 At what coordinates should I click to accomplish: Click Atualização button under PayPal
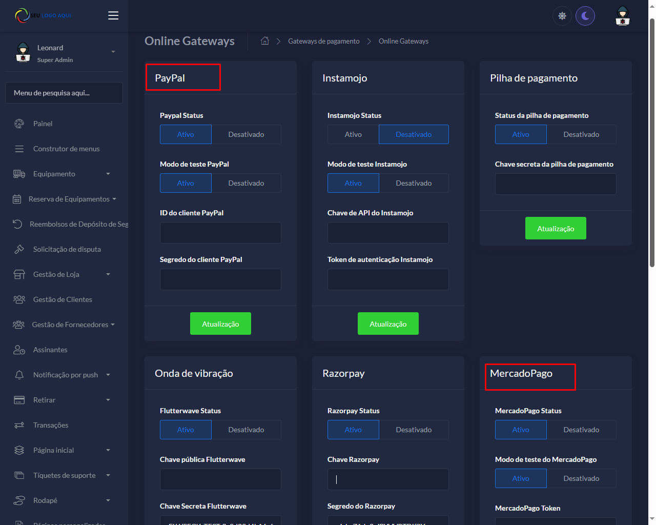(x=220, y=324)
